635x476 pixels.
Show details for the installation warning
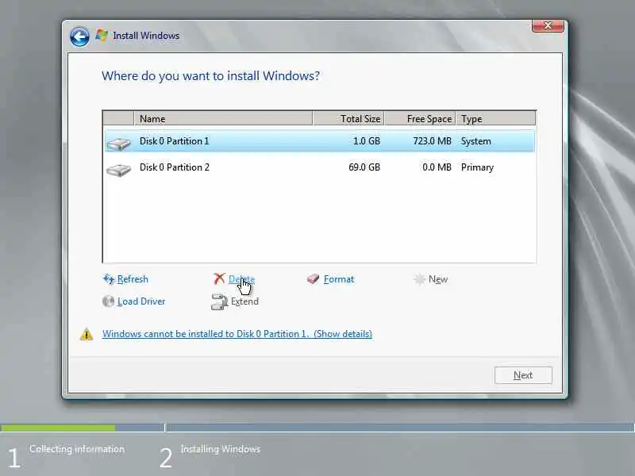click(x=237, y=334)
